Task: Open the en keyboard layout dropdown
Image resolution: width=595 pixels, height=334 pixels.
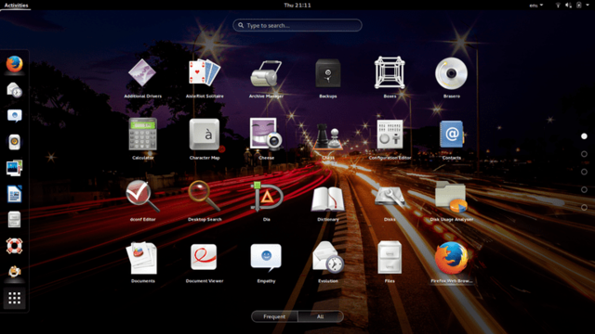Action: (536, 6)
